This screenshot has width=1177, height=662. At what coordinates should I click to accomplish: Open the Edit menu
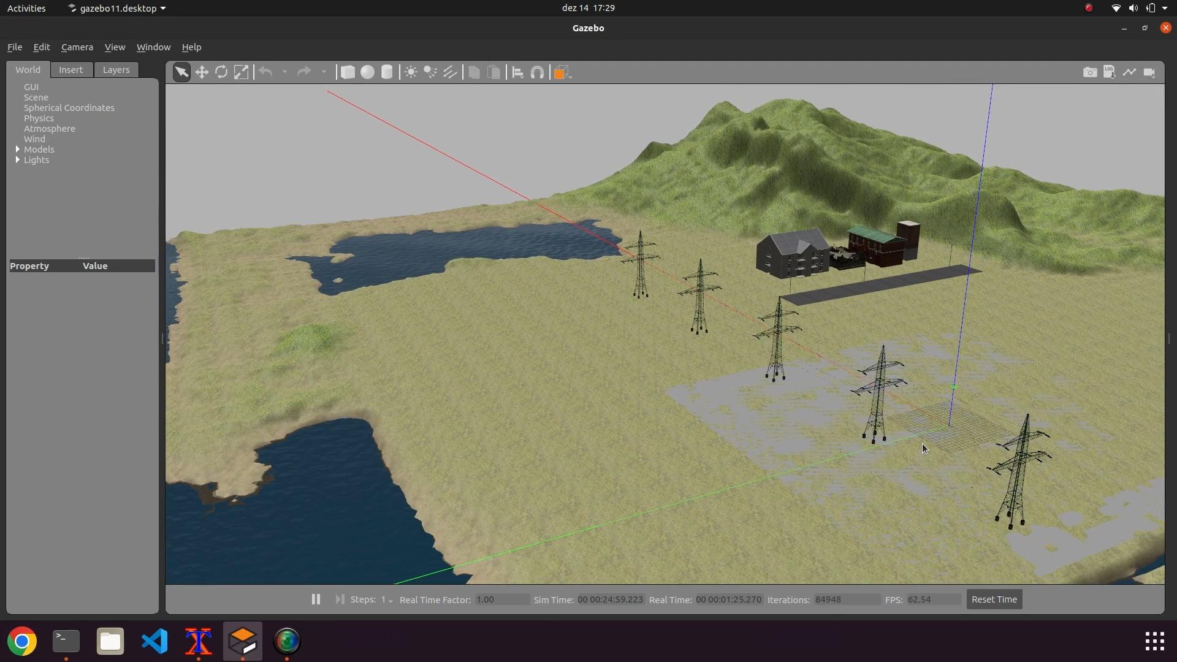coord(42,47)
